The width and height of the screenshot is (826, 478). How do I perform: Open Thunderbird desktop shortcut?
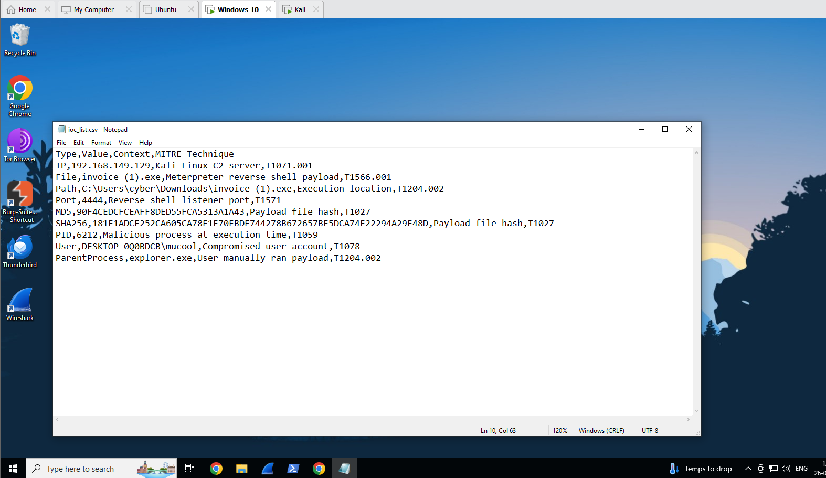click(20, 252)
